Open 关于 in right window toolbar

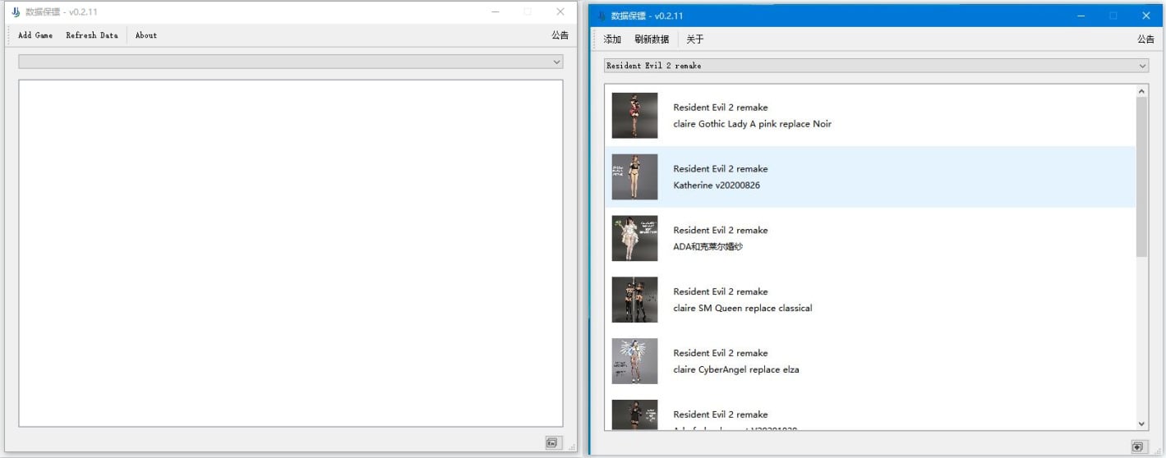pyautogui.click(x=695, y=39)
